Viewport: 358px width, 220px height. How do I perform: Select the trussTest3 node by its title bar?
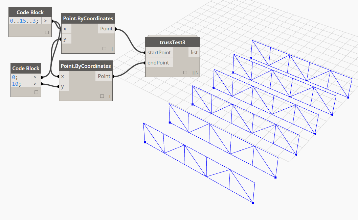(172, 42)
